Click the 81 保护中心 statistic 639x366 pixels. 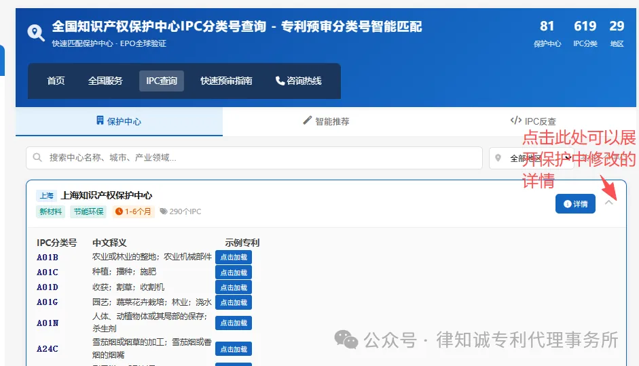point(547,33)
